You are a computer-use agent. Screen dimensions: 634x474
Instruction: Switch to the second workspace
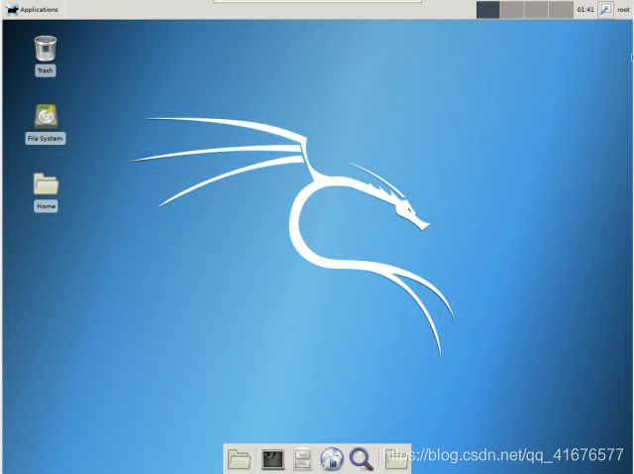(512, 10)
